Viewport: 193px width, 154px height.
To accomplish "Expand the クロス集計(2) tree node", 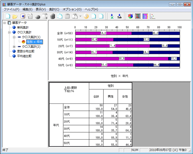I will tap(14, 47).
